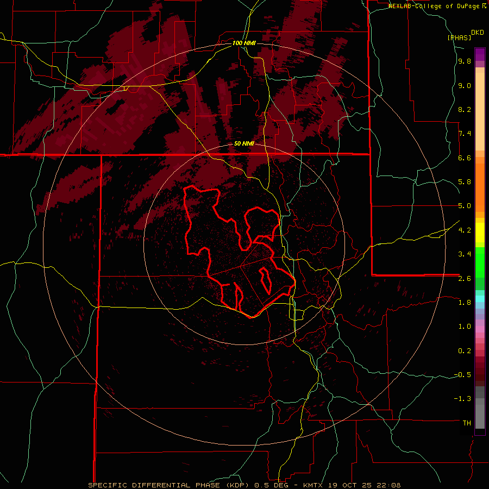Click the 5.8 value on color scale

(465, 182)
